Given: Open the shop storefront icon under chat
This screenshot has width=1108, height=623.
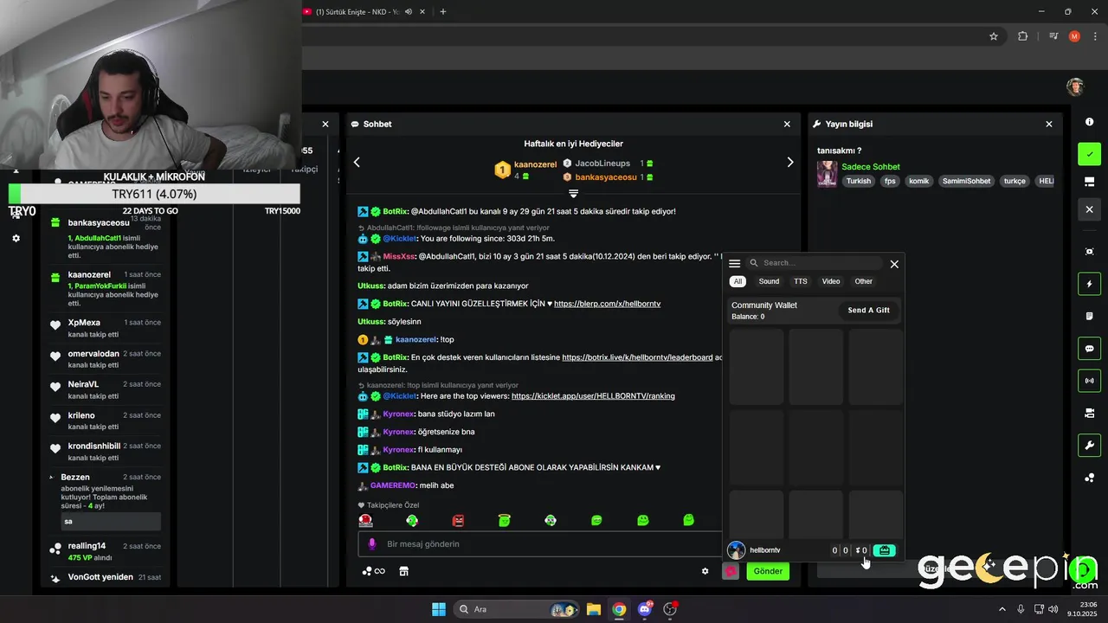Looking at the screenshot, I should pos(403,571).
